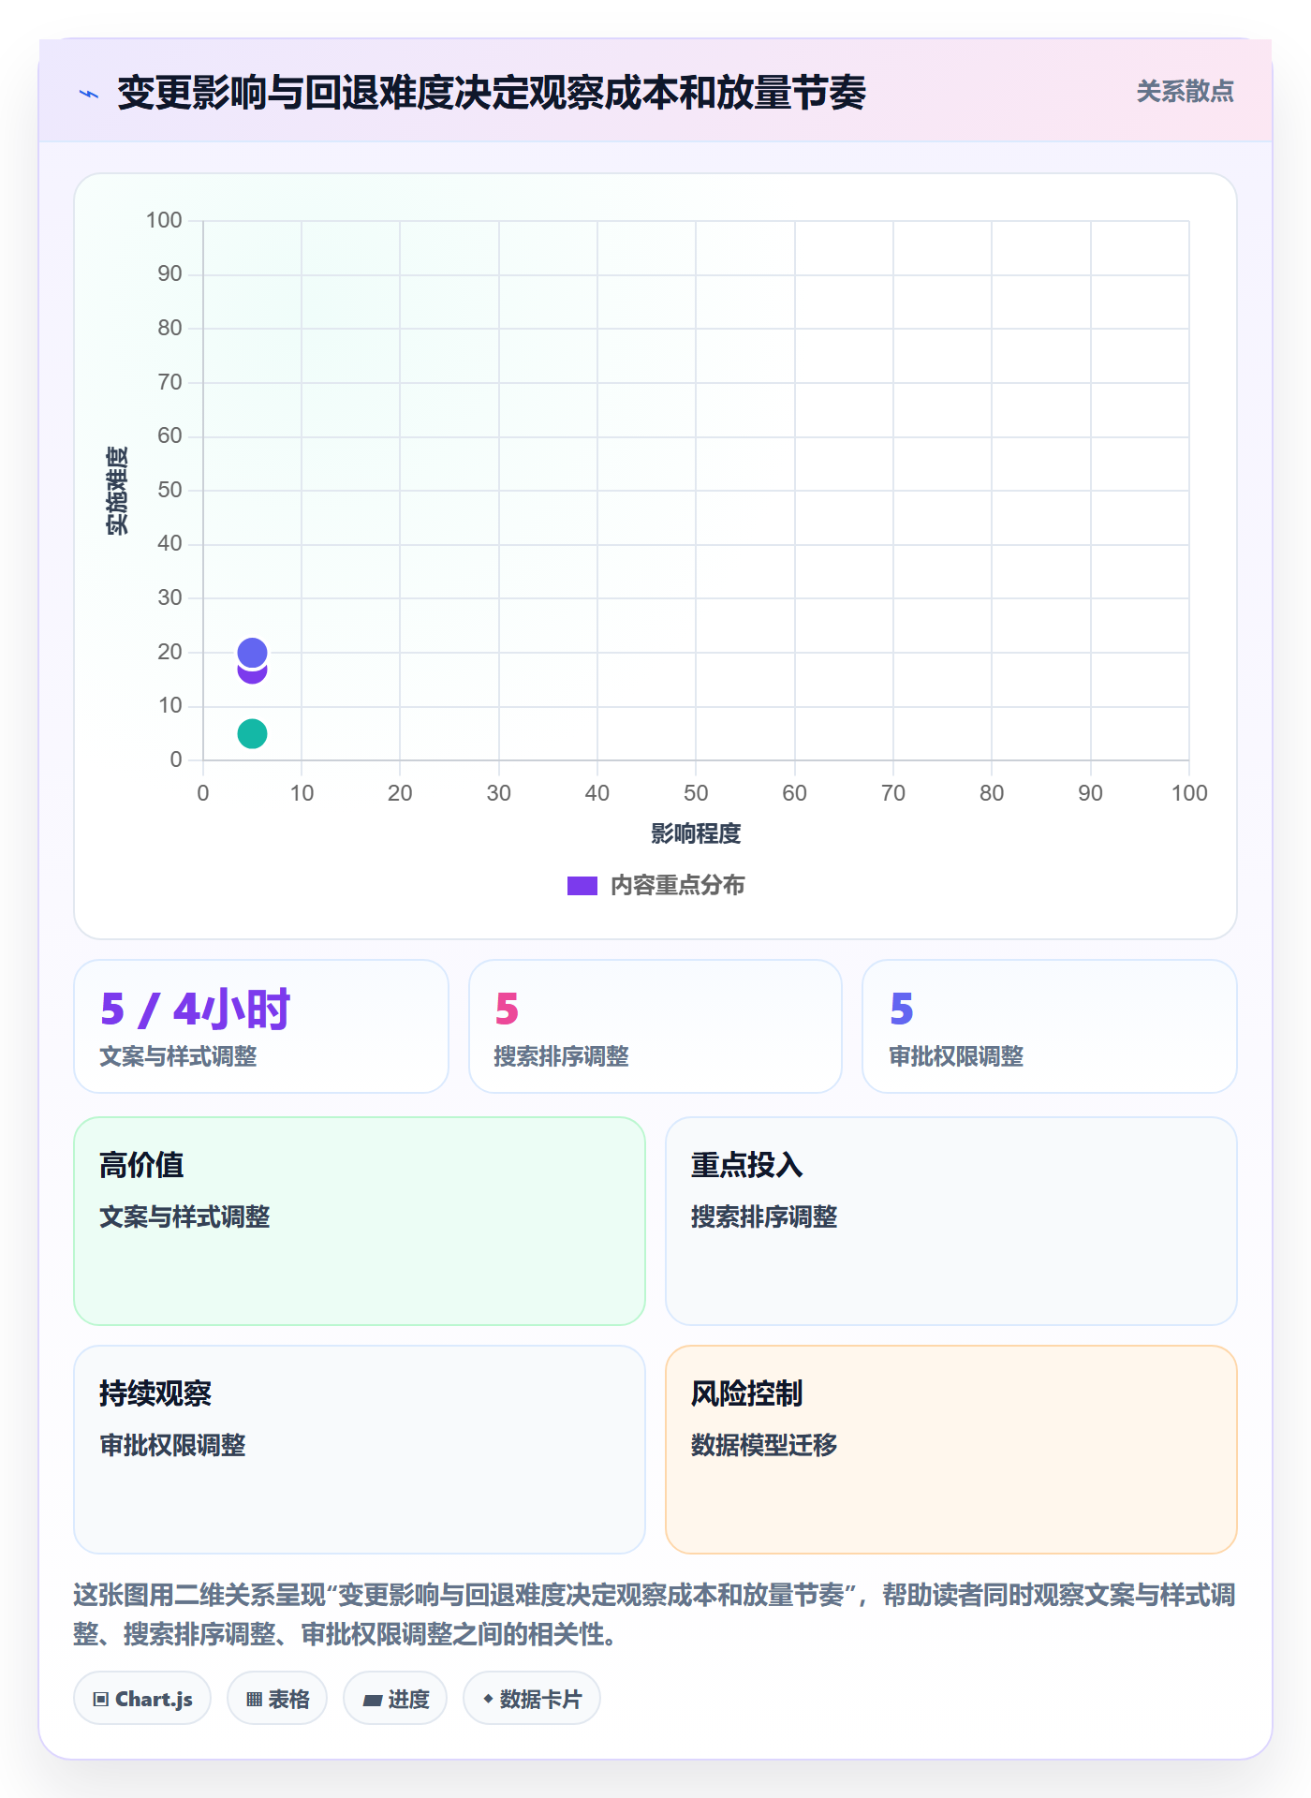Click 审批权限调整 inside the 持续观察 card
The height and width of the screenshot is (1798, 1311).
[x=172, y=1445]
